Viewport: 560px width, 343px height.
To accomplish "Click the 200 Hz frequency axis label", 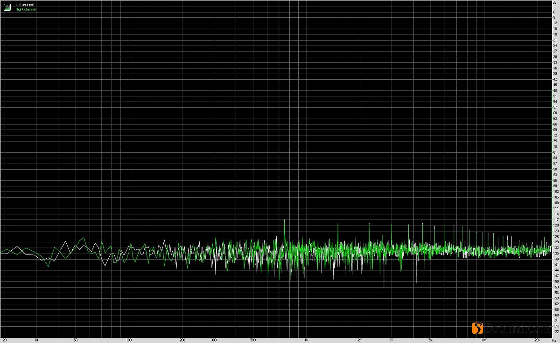I will coord(182,340).
